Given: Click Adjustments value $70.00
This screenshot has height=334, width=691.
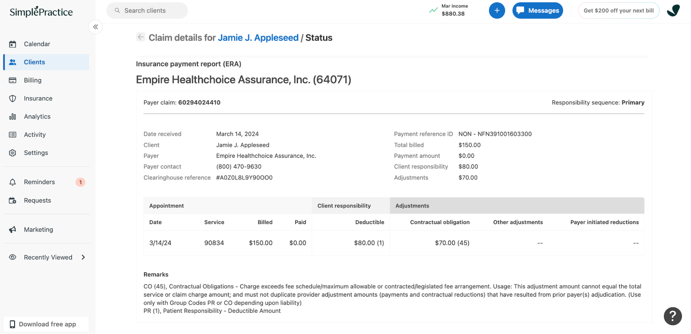Looking at the screenshot, I should pyautogui.click(x=468, y=178).
